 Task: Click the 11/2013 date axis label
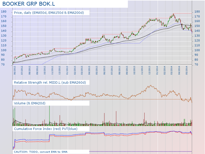pyautogui.click(x=142, y=70)
